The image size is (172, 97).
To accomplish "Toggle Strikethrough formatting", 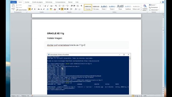I will point(39,9).
